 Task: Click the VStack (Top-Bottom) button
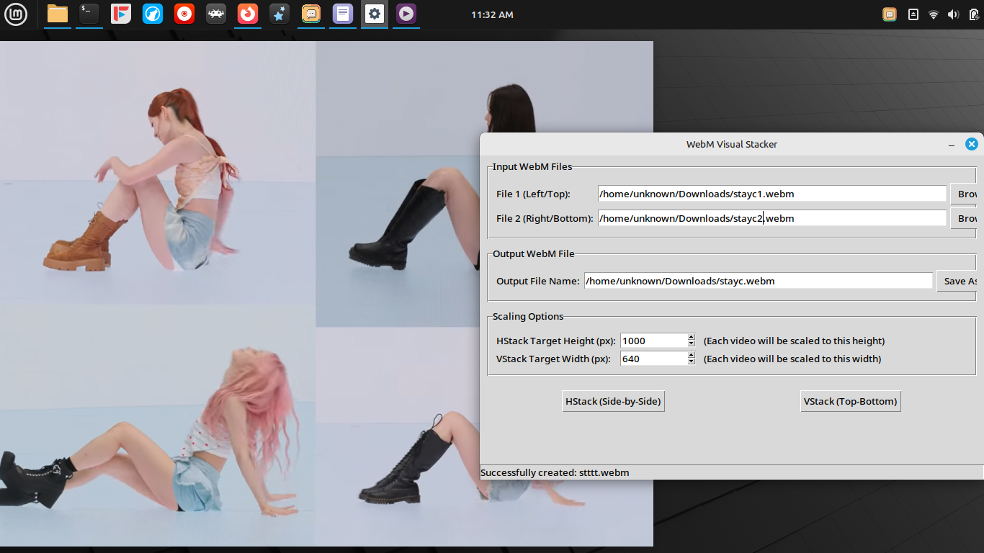(851, 401)
